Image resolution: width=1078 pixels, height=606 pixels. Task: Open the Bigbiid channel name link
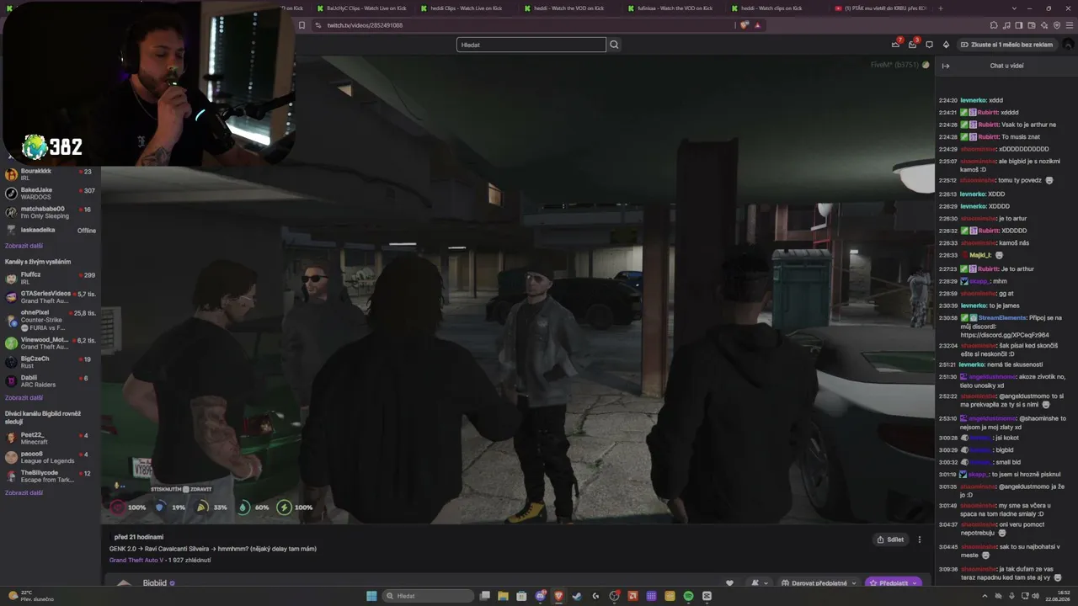coord(155,582)
